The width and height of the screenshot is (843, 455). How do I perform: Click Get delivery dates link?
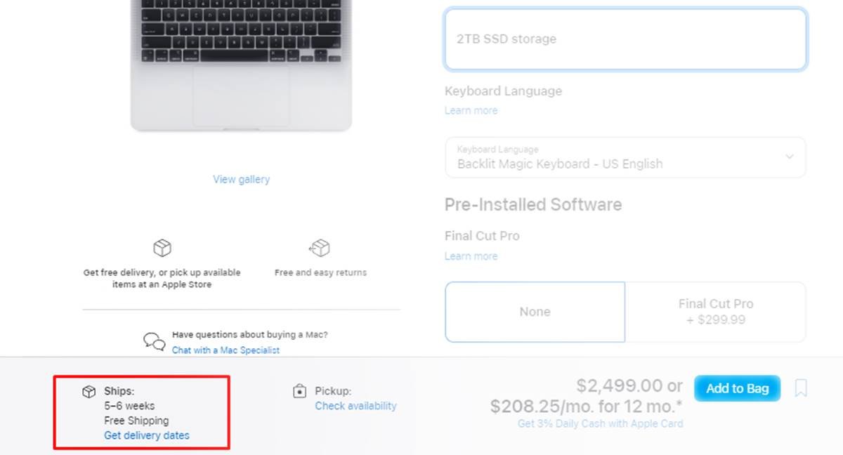147,435
